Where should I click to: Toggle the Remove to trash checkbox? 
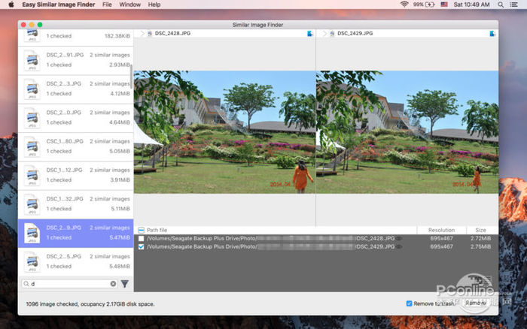[x=409, y=303]
